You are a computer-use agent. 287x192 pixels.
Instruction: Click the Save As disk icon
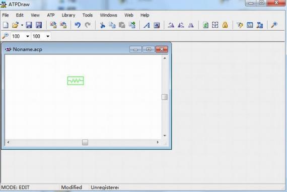(39, 25)
